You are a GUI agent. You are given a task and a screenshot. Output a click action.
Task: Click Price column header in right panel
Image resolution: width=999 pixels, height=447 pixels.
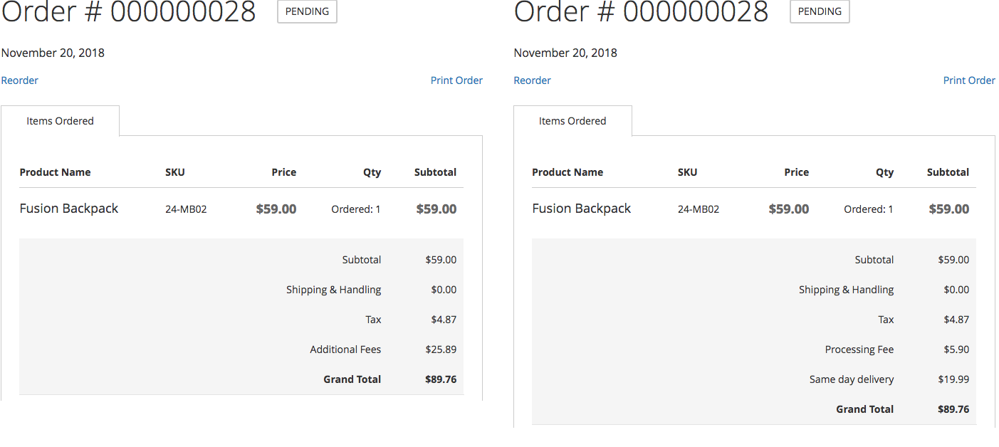click(797, 172)
